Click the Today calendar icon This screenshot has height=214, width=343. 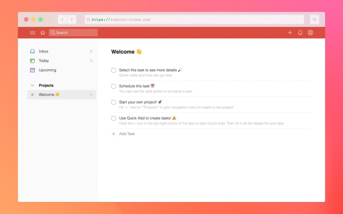click(32, 60)
